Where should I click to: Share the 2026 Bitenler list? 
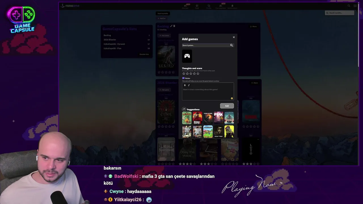[x=254, y=83]
